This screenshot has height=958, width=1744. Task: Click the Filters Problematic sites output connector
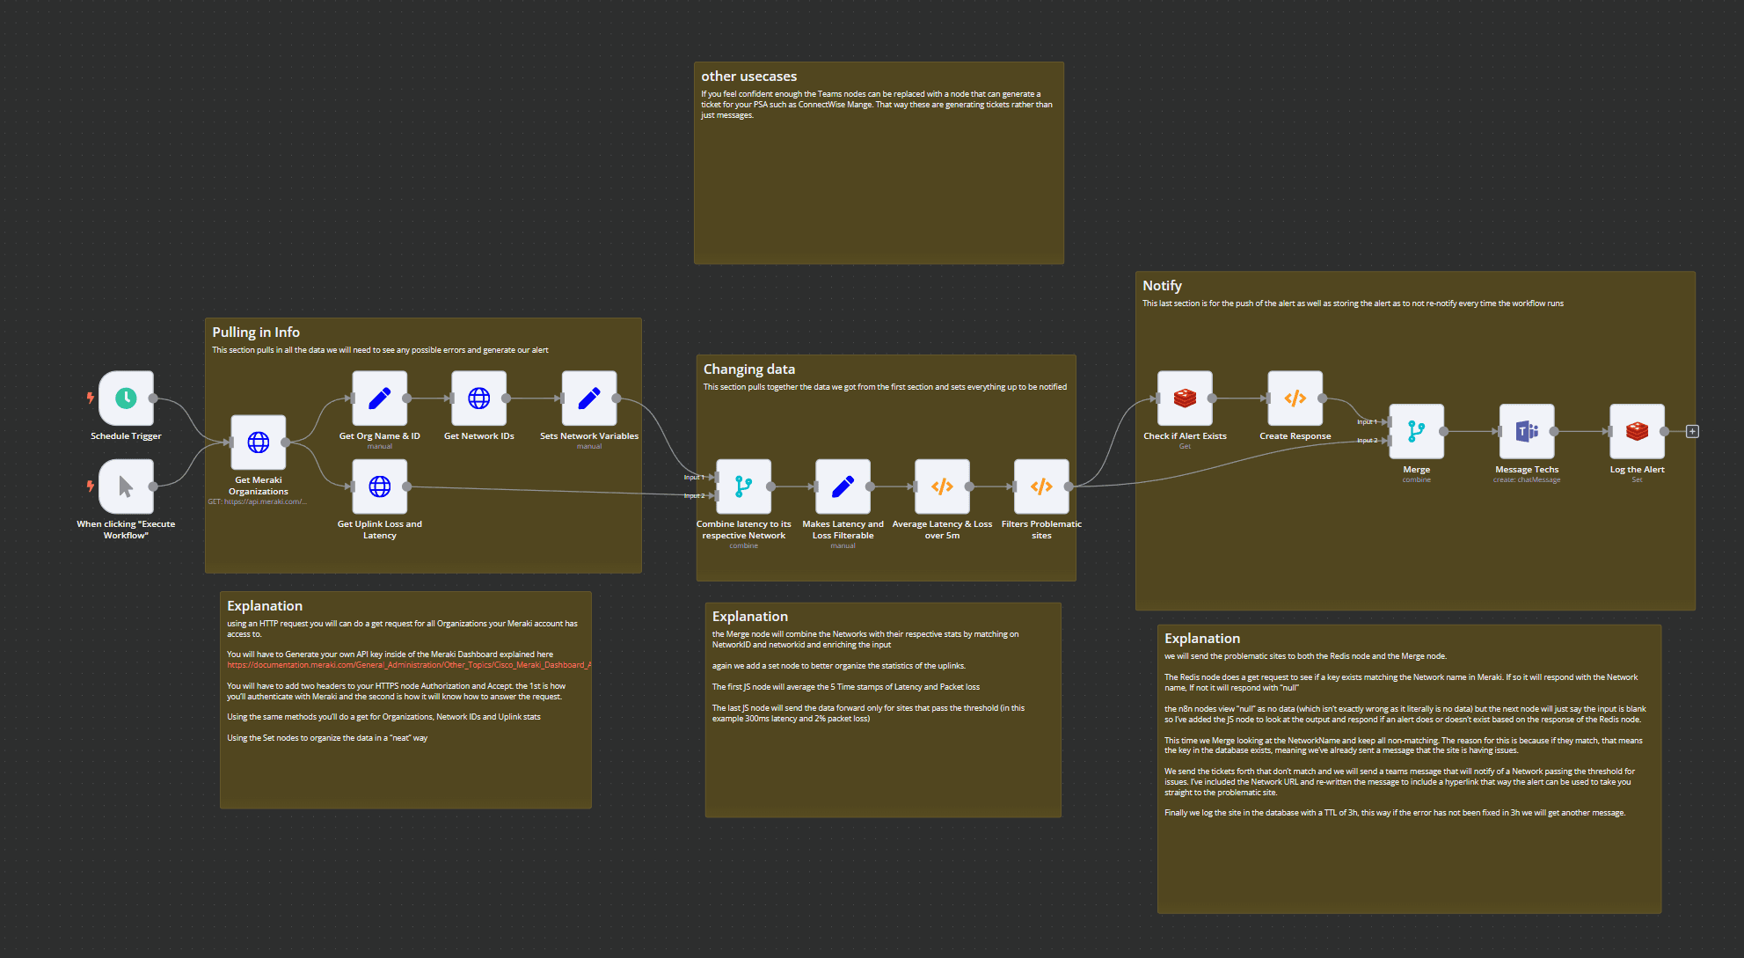[1069, 486]
